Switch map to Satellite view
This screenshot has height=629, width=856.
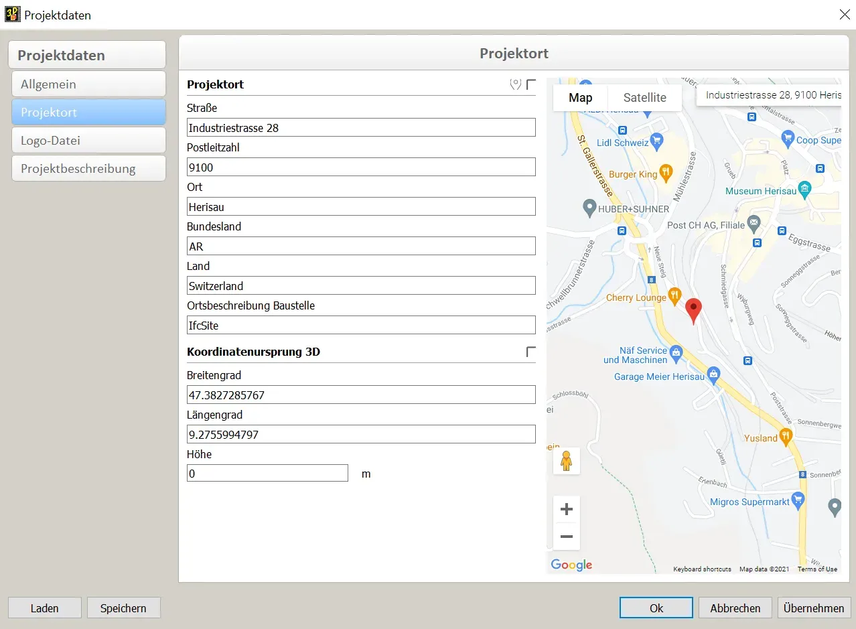click(x=644, y=98)
